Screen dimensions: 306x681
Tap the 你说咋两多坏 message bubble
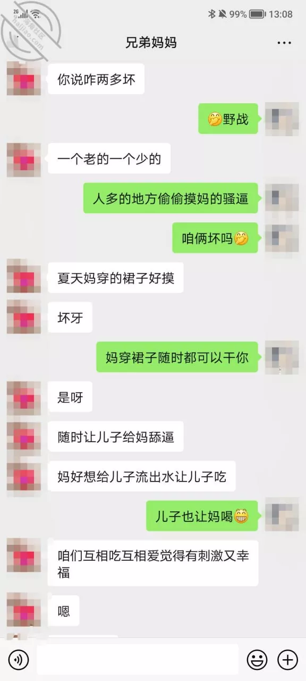point(96,79)
